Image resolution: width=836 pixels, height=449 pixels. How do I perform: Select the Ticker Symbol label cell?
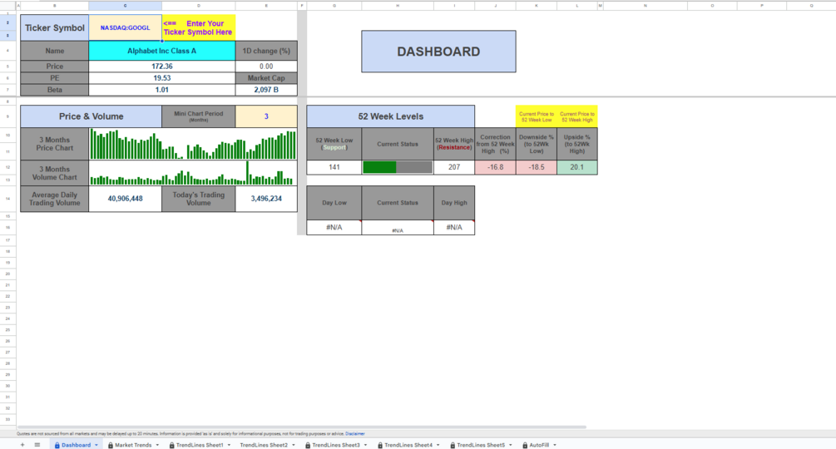point(54,27)
